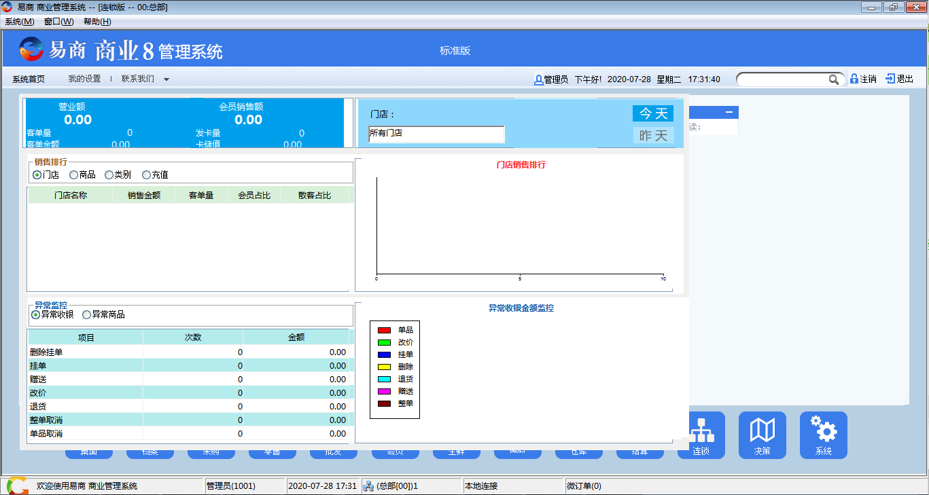Image resolution: width=929 pixels, height=495 pixels.
Task: Expand the dropdown arrow after 联系我们
Action: tap(166, 79)
